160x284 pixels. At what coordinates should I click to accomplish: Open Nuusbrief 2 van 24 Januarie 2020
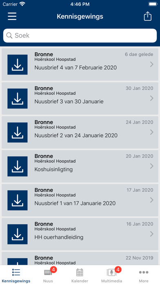pyautogui.click(x=80, y=132)
